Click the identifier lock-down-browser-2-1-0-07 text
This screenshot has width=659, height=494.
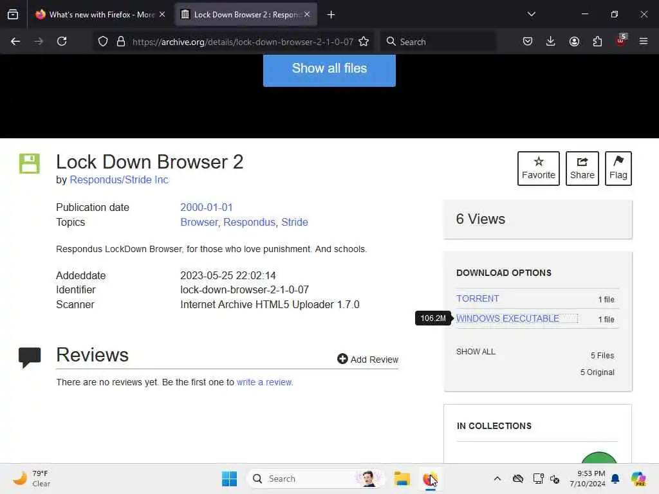point(245,290)
